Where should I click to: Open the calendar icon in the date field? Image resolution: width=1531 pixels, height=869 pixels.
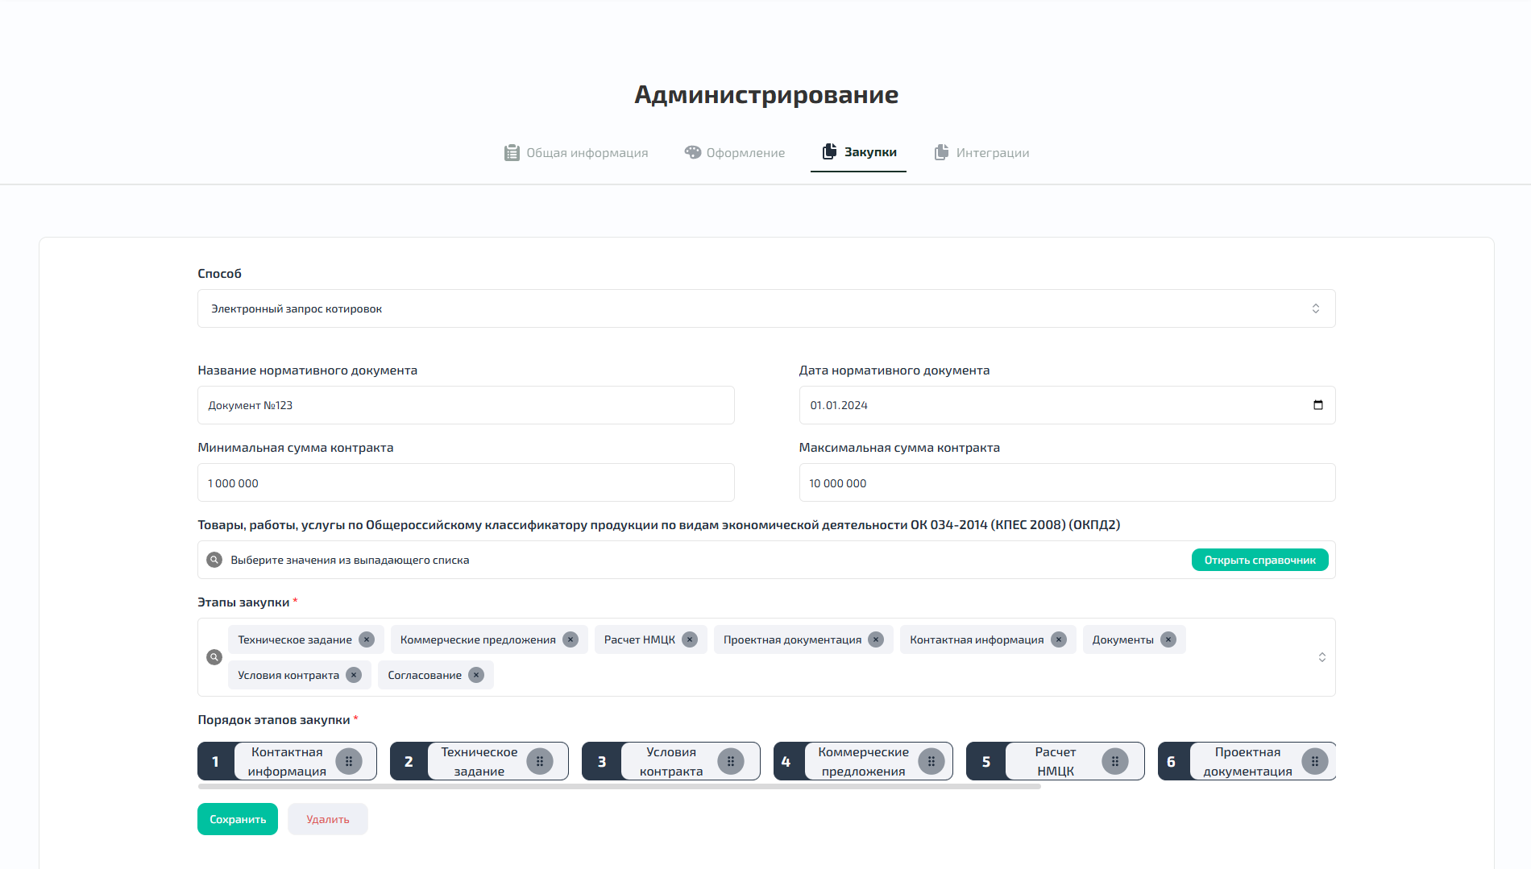coord(1318,405)
